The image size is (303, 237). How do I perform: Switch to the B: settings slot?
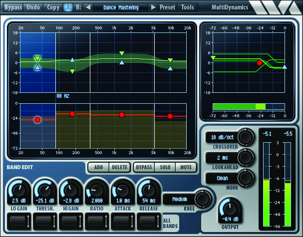point(78,7)
